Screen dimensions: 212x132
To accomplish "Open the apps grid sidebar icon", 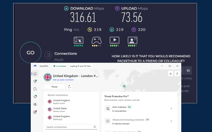I will (x=35, y=112).
